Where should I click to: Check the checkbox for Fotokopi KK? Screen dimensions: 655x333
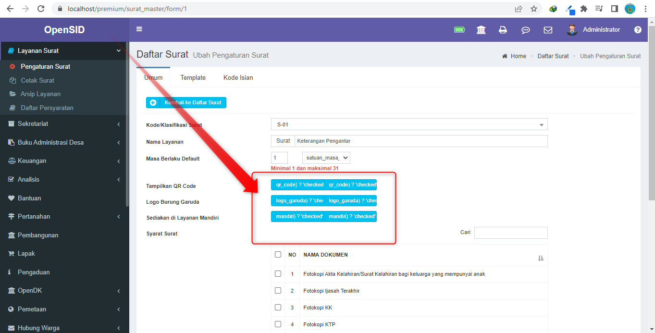click(278, 307)
